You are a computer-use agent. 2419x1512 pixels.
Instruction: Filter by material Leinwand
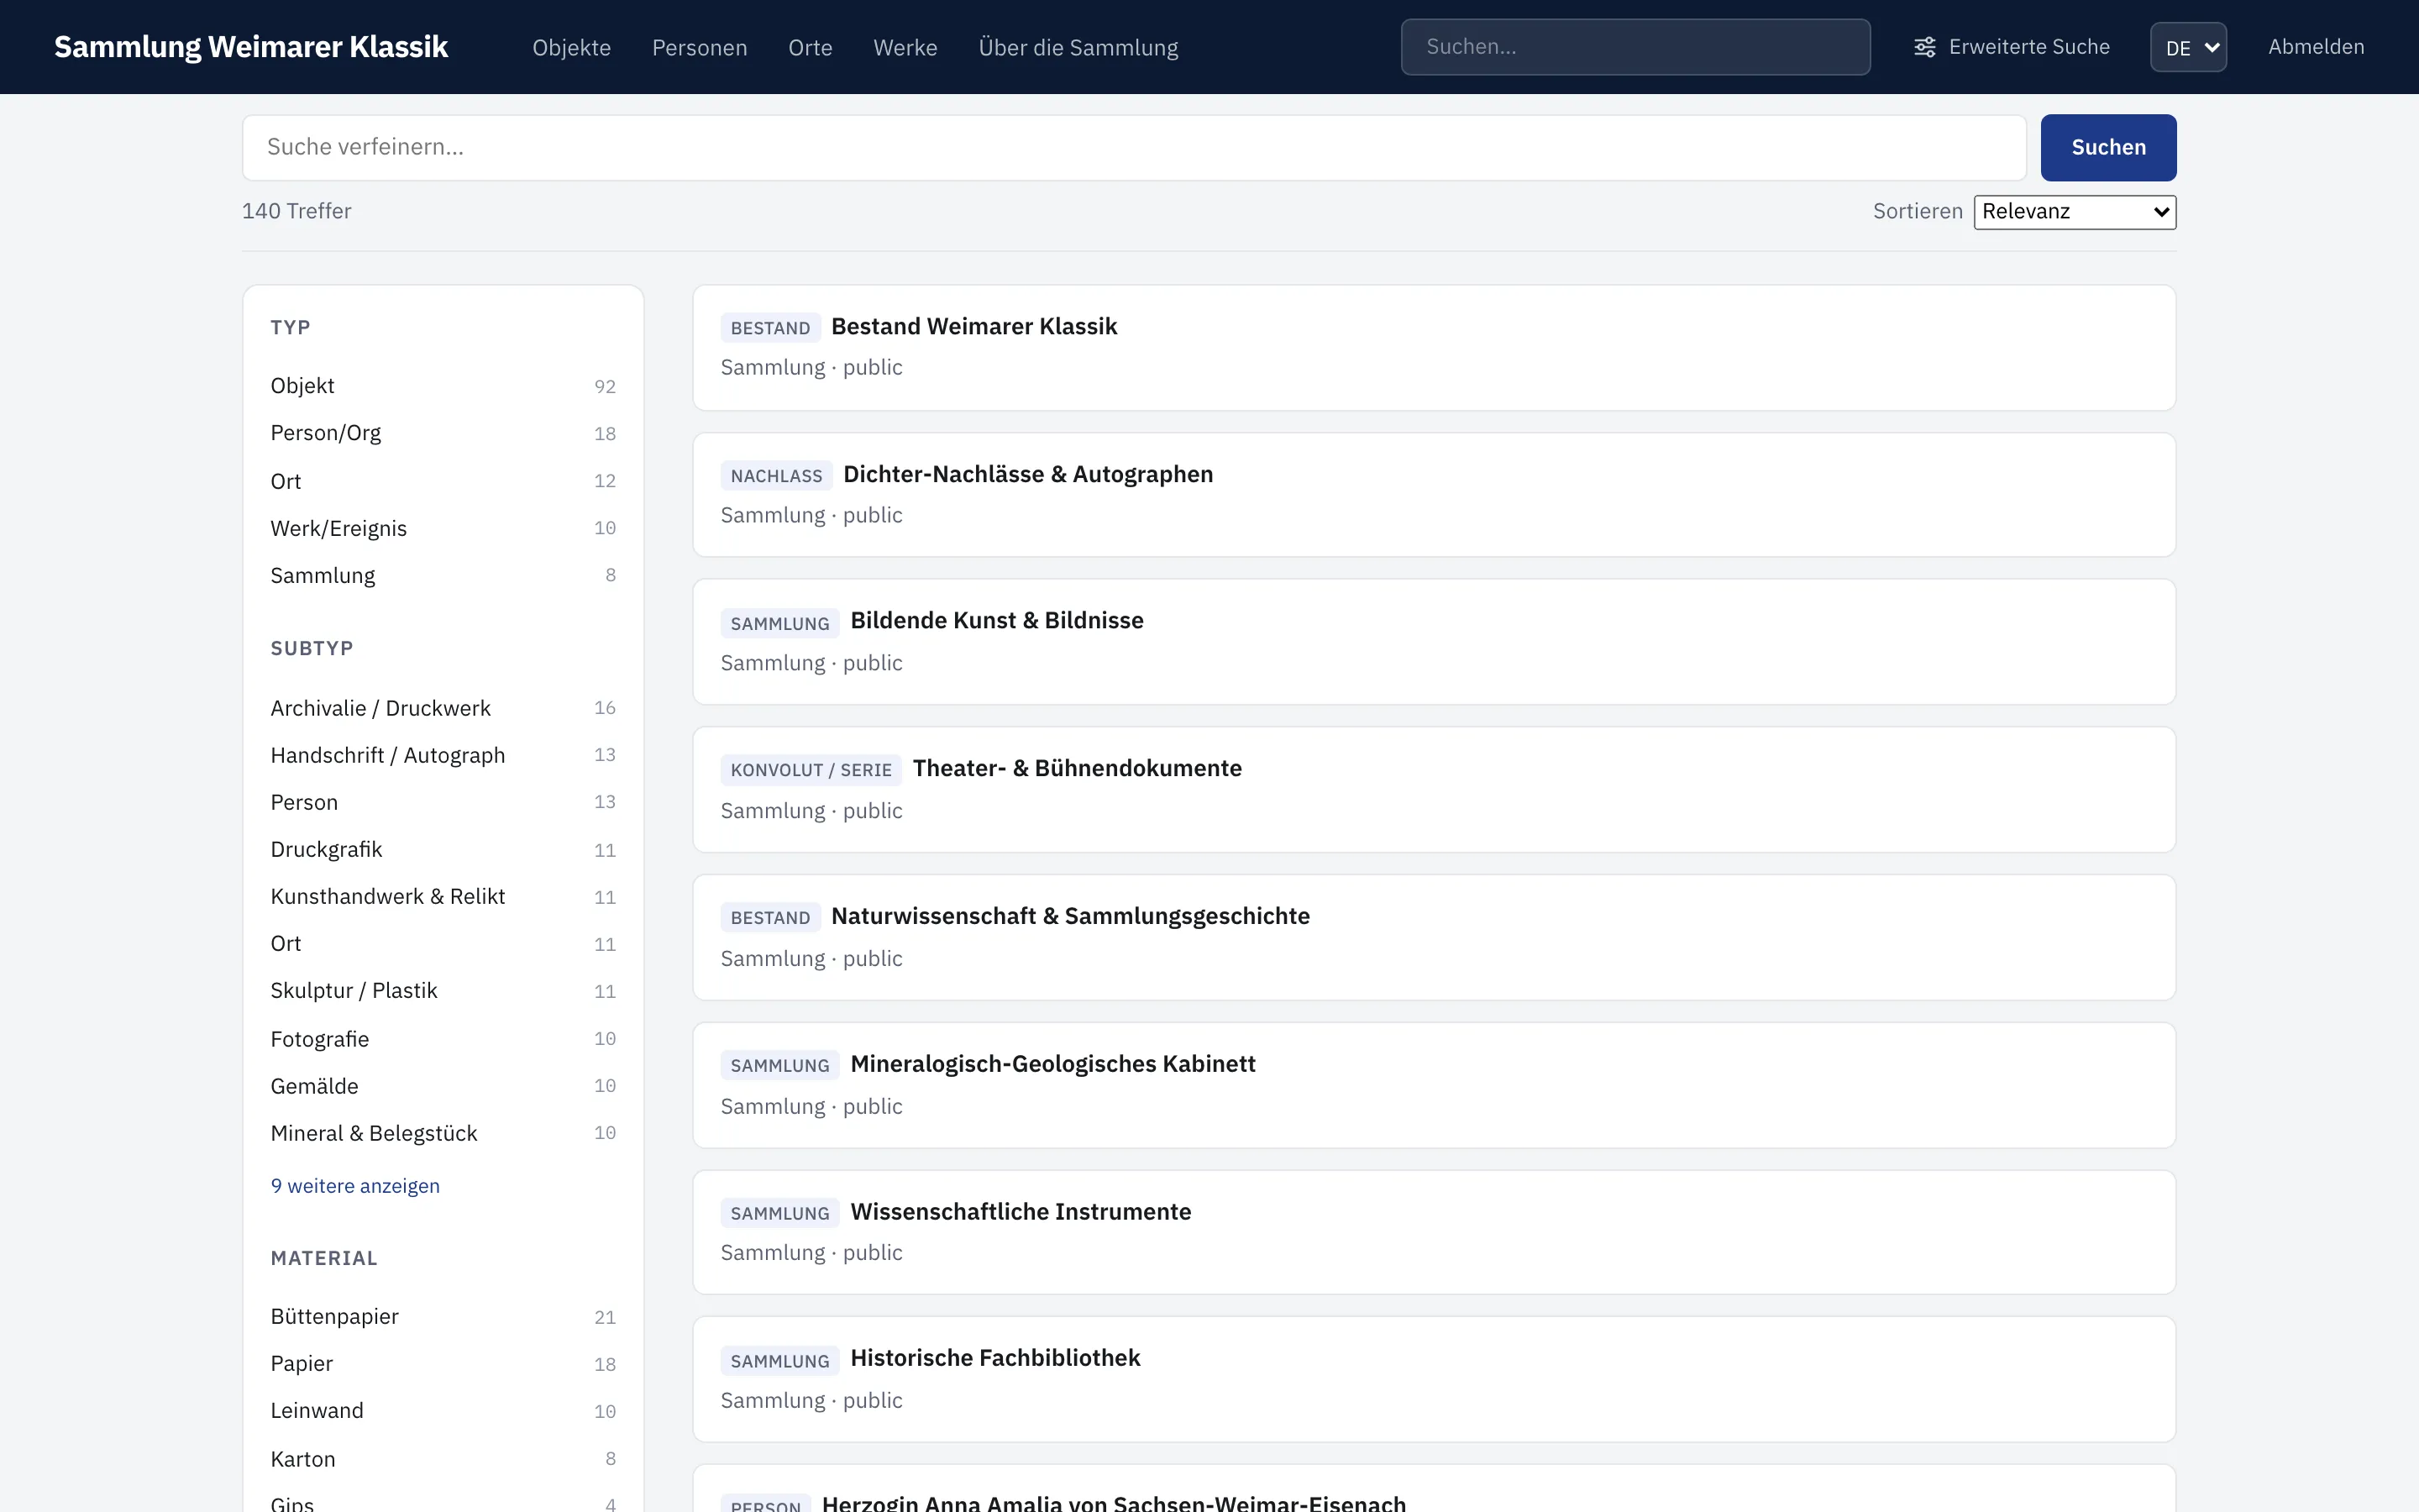[443, 1410]
